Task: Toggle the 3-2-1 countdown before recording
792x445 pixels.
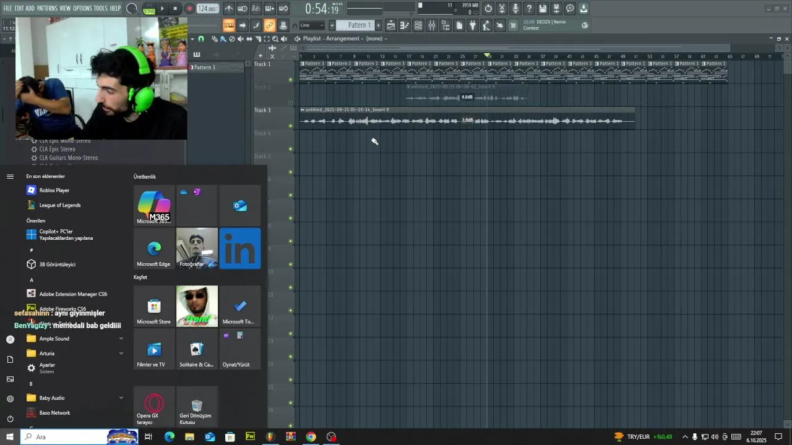Action: click(256, 9)
